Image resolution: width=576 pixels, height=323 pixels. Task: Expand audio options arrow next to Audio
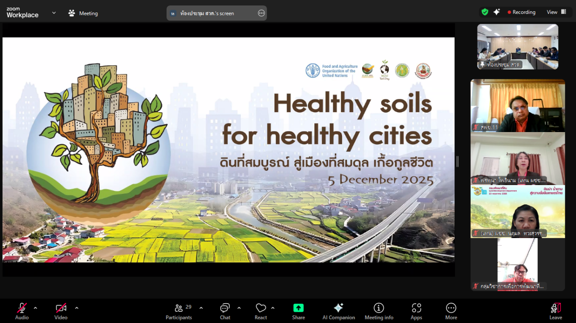point(36,308)
